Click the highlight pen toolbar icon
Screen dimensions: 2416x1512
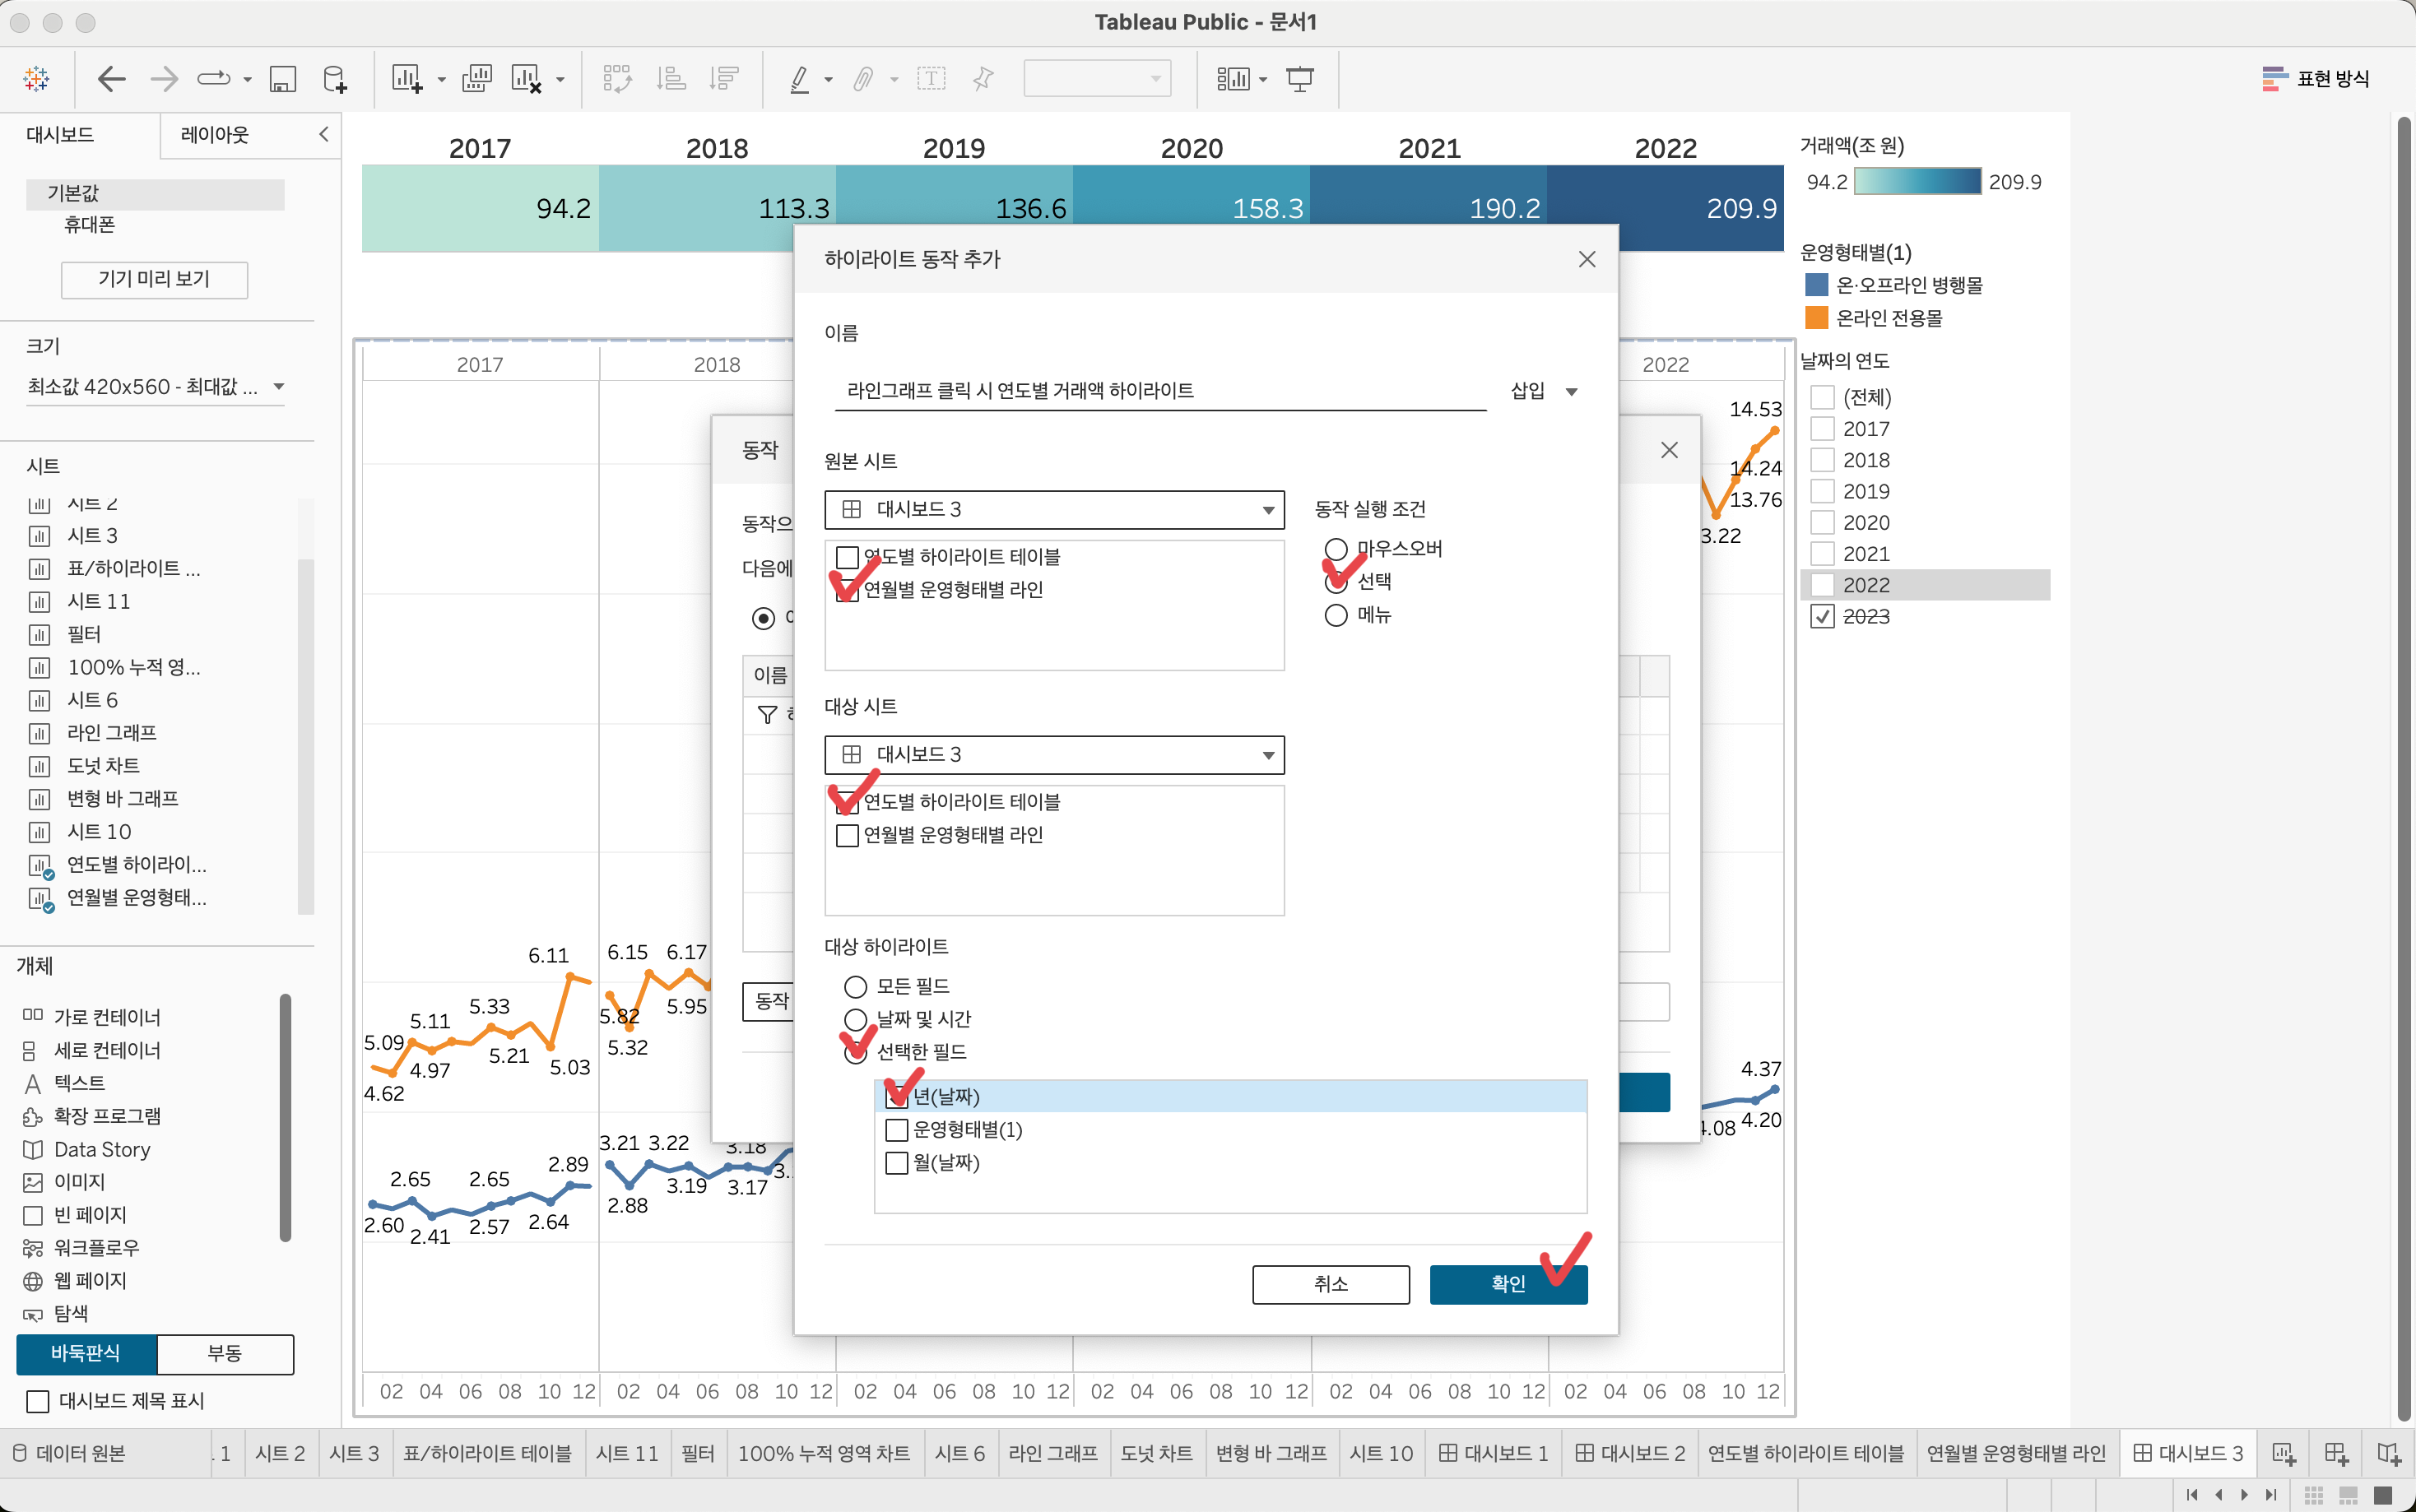pyautogui.click(x=799, y=79)
